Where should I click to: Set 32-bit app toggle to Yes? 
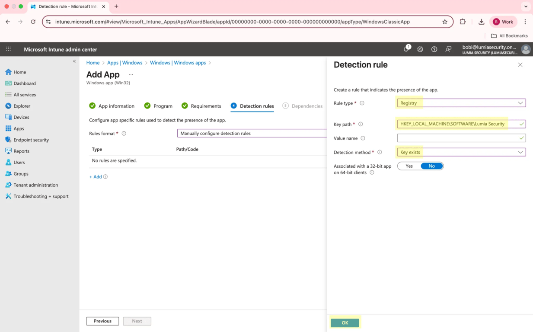[x=409, y=166]
